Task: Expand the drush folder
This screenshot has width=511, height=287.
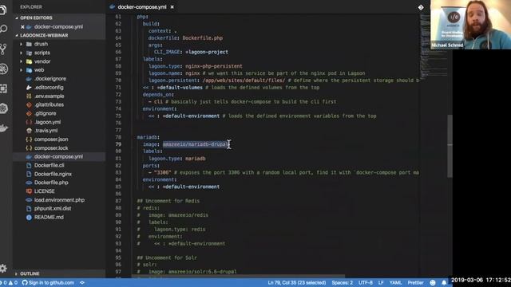Action: click(41, 44)
